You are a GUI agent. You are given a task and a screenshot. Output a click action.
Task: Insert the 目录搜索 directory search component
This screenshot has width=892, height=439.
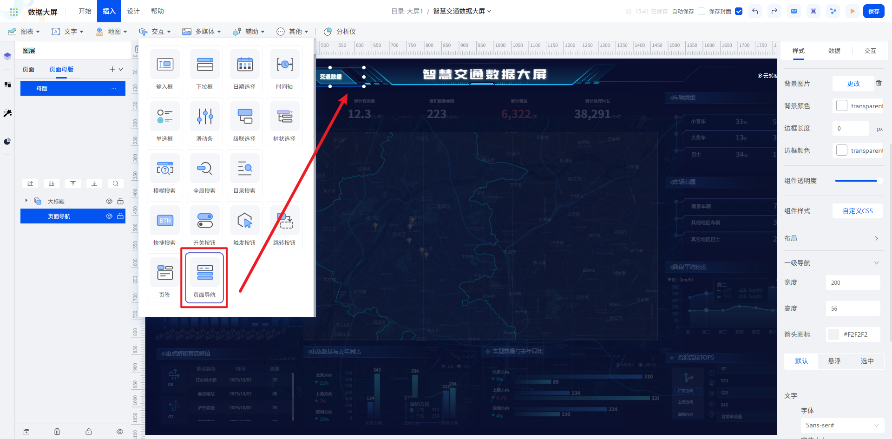tap(245, 174)
